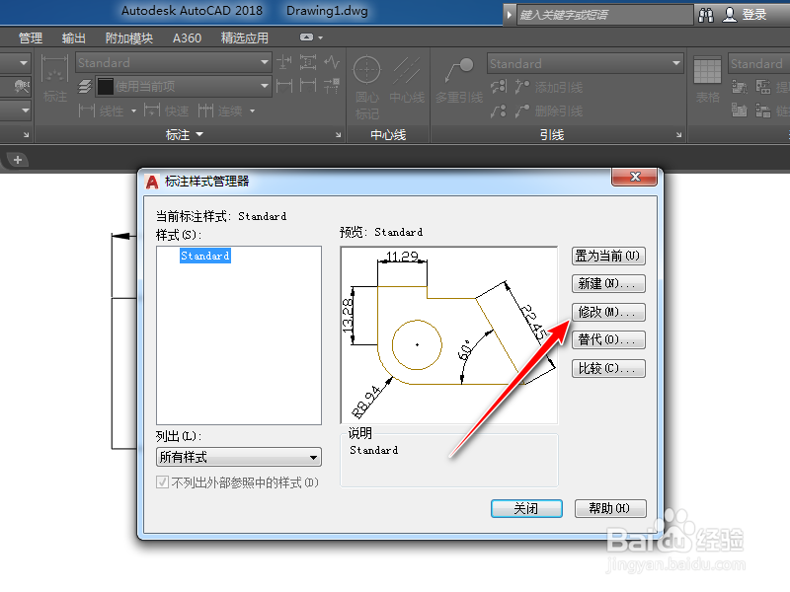Screen dimensions: 790x592
Task: Click the 删除引线 remove leader icon
Action: coord(522,111)
